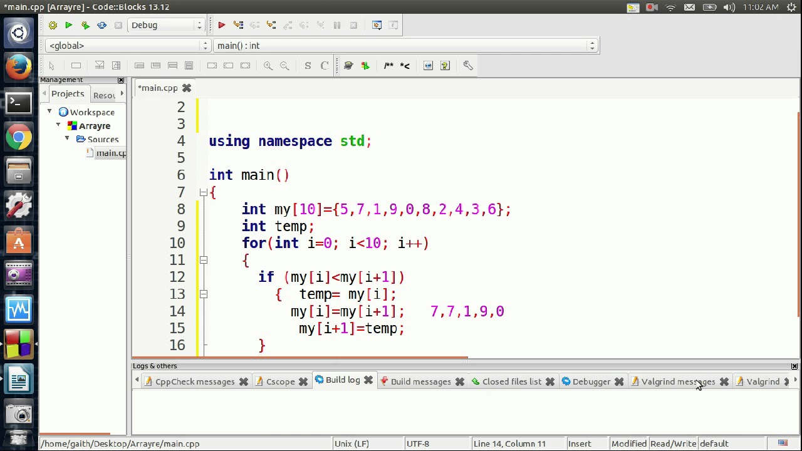Click the Rebuild icon
802x451 pixels.
coord(102,25)
